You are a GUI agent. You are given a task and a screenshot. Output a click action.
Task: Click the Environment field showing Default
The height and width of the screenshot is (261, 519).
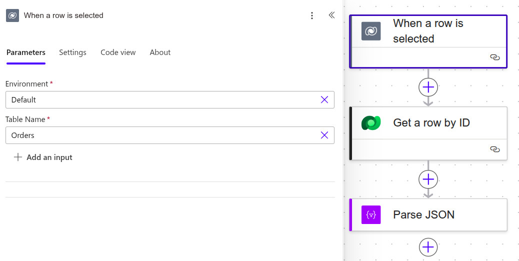(160, 100)
